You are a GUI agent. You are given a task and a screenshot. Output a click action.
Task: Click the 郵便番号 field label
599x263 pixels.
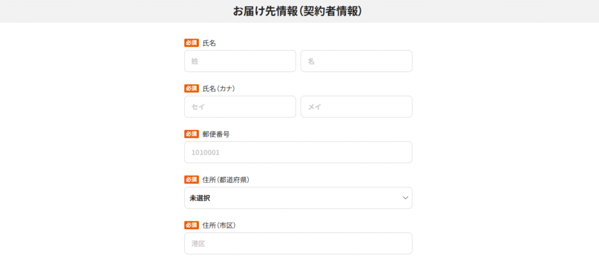pyautogui.click(x=216, y=134)
